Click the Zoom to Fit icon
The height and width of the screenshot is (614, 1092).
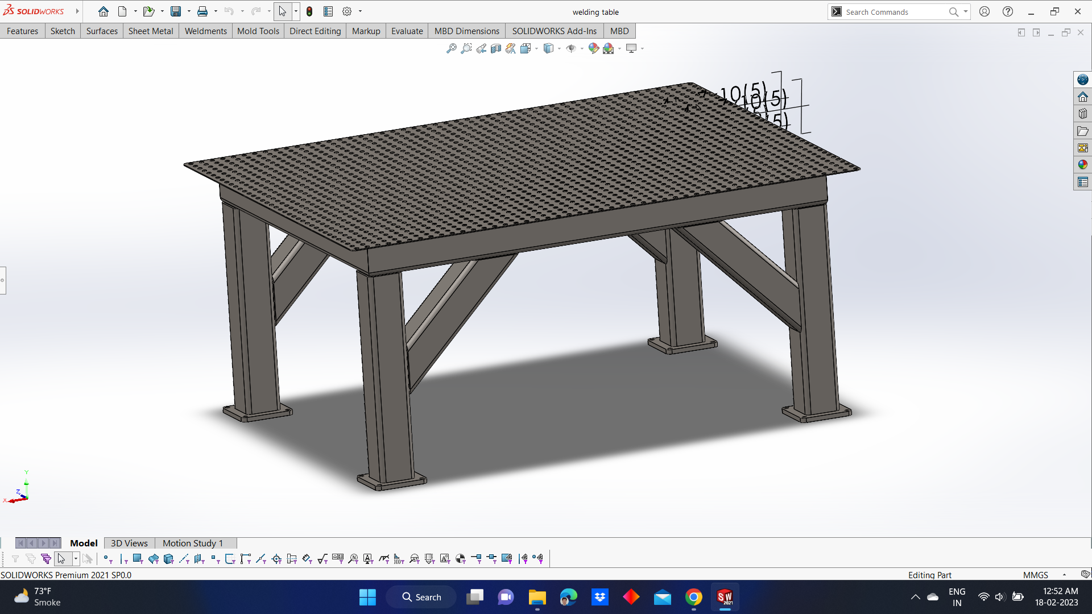coord(451,48)
